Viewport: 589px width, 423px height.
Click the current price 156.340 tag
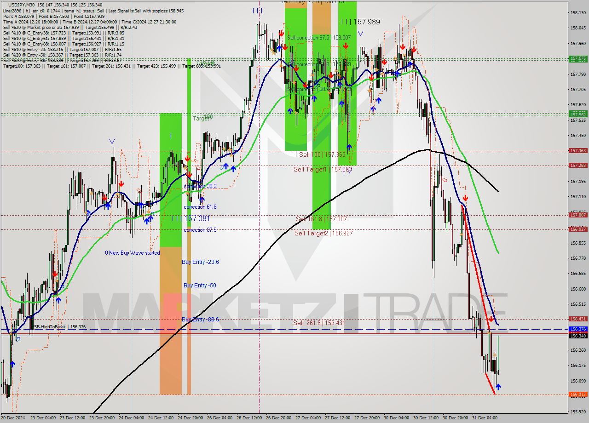click(x=578, y=336)
